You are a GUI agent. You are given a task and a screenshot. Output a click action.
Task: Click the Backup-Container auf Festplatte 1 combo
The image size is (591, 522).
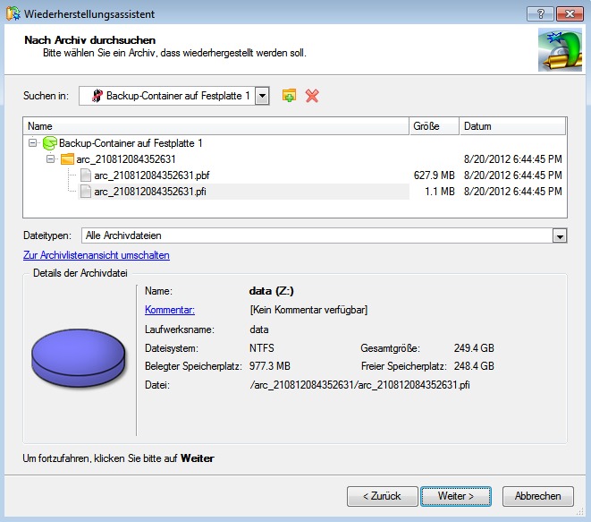[x=174, y=96]
